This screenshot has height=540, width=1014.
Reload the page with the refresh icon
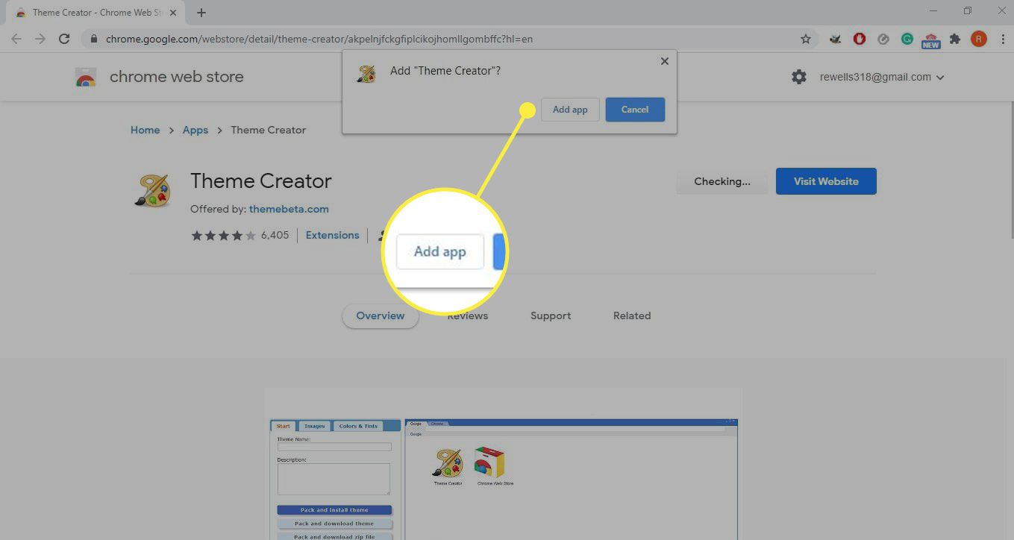[64, 39]
